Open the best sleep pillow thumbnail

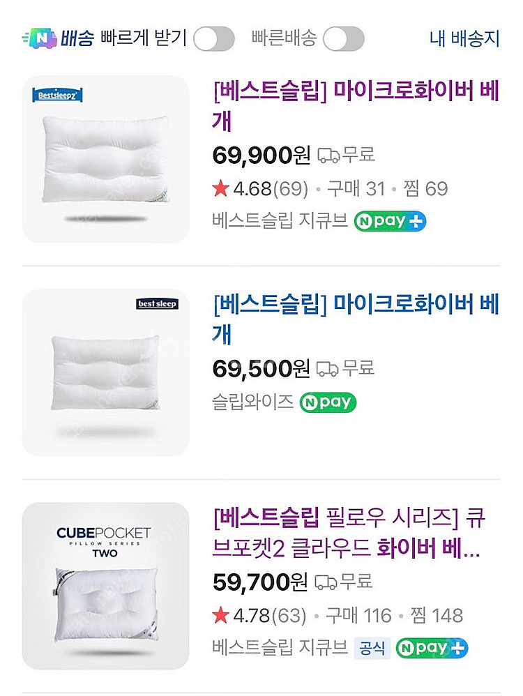tap(106, 372)
